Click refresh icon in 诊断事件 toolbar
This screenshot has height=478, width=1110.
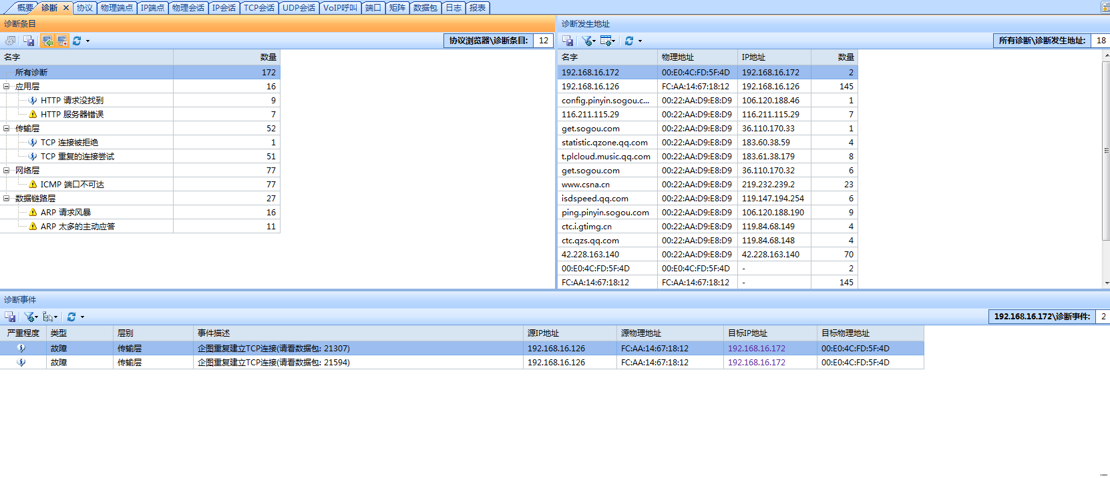tap(71, 317)
